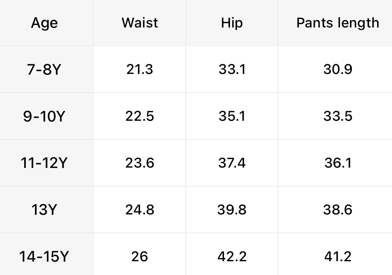392x275 pixels.
Task: Click pants length value 38.6
Action: 337,210
